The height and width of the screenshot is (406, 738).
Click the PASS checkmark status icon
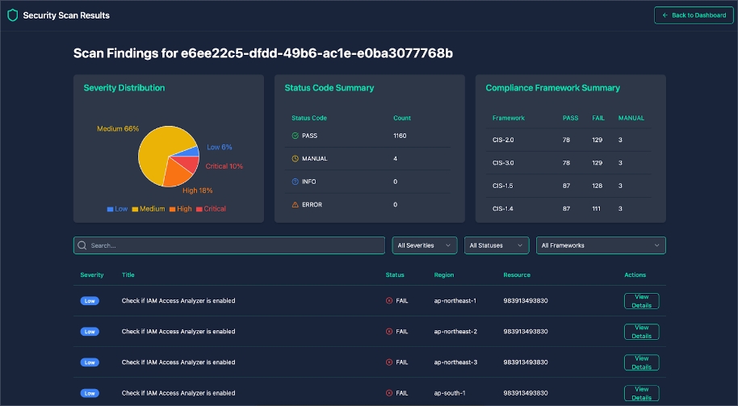[x=296, y=136]
